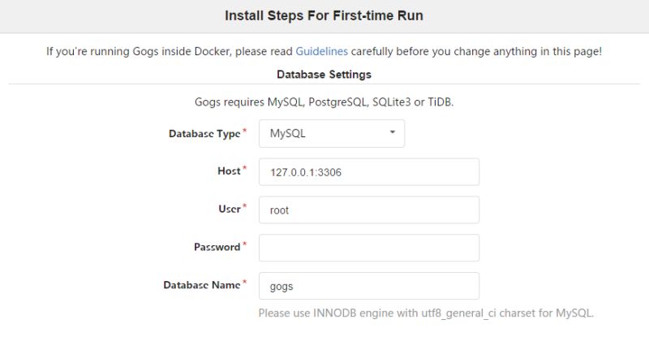The width and height of the screenshot is (649, 337).
Task: Open the Guidelines link
Action: (x=321, y=52)
